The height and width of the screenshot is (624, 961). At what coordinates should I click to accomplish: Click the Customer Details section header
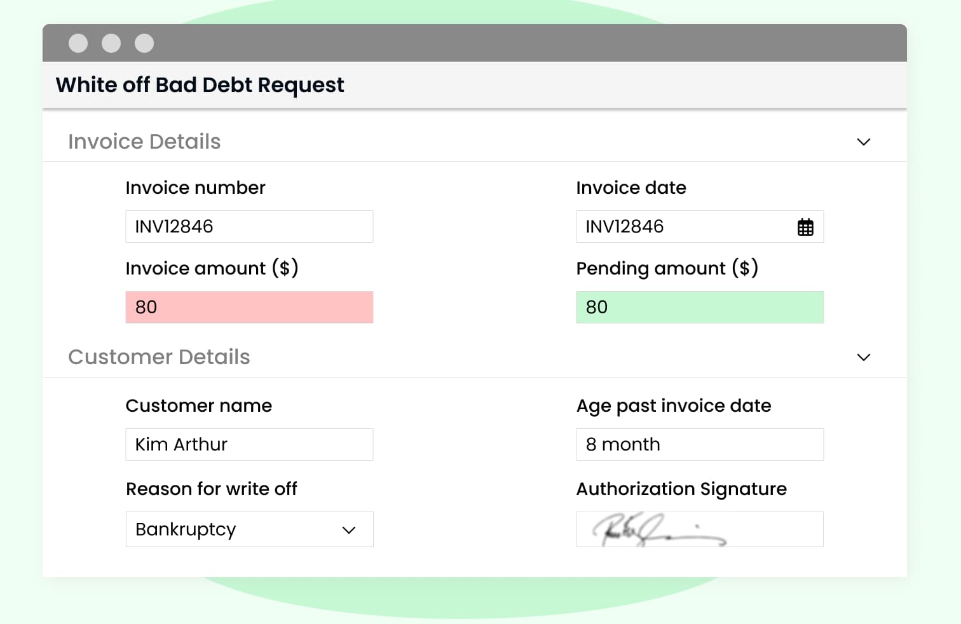159,357
